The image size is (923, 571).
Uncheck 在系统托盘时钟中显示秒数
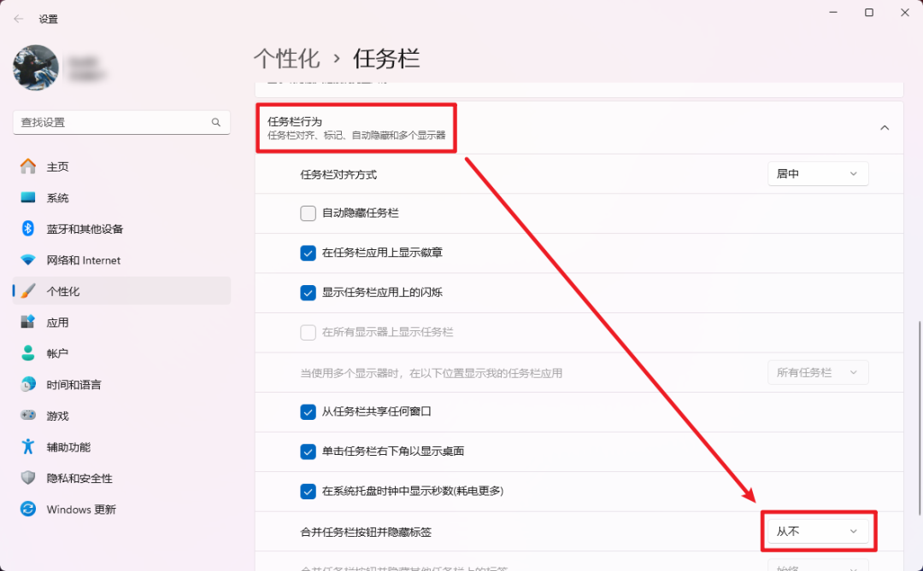308,491
